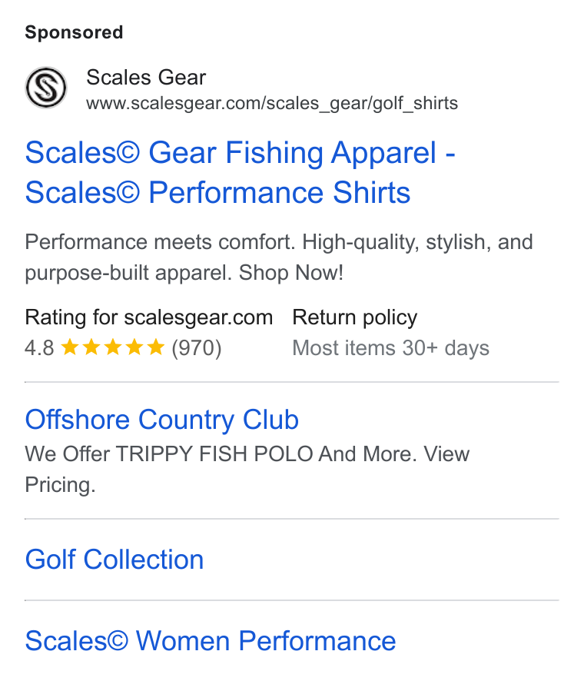Click the Performance meets comfort description
Image resolution: width=584 pixels, height=681 pixels.
pos(161,242)
